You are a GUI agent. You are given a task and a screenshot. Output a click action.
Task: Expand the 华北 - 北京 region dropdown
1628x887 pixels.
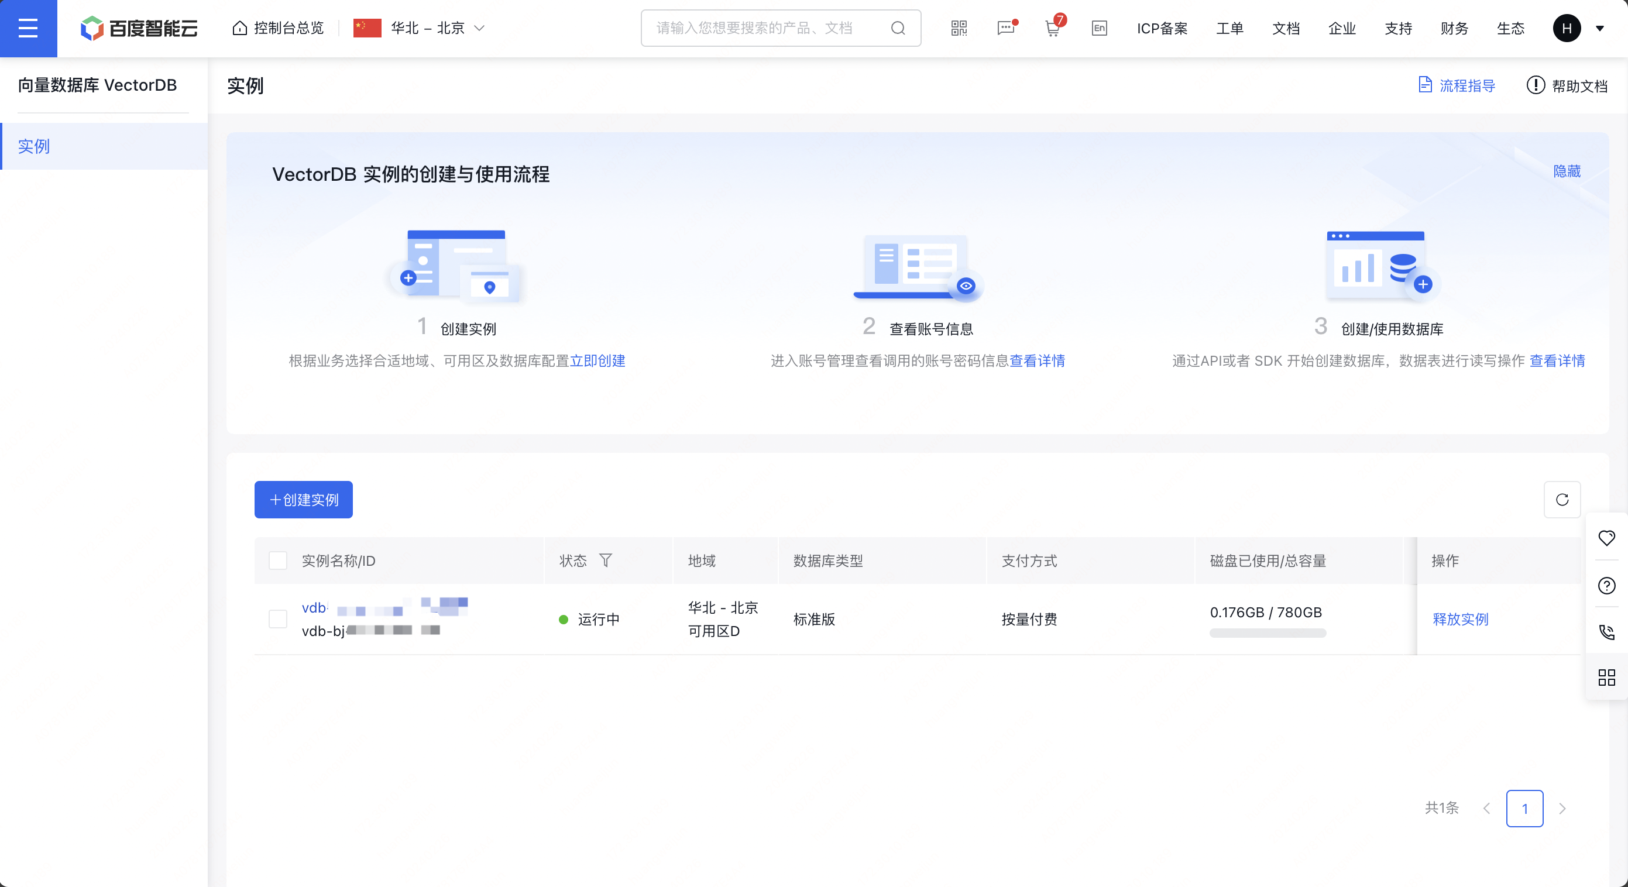coord(420,29)
